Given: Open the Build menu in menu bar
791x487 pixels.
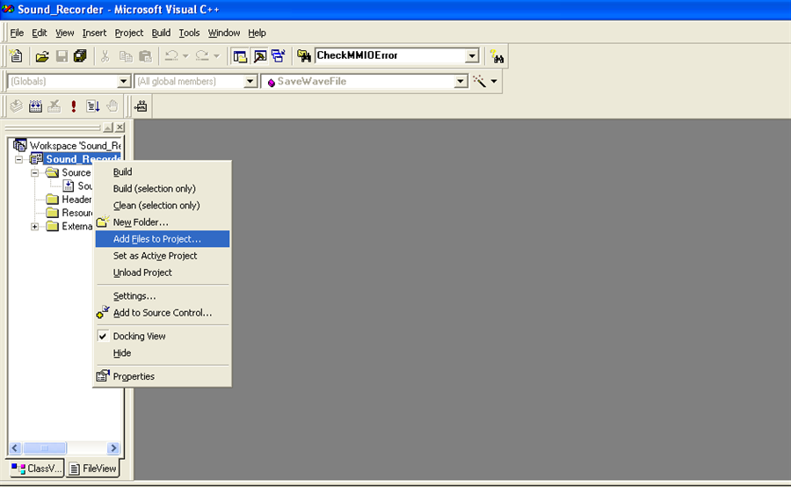Looking at the screenshot, I should [161, 33].
